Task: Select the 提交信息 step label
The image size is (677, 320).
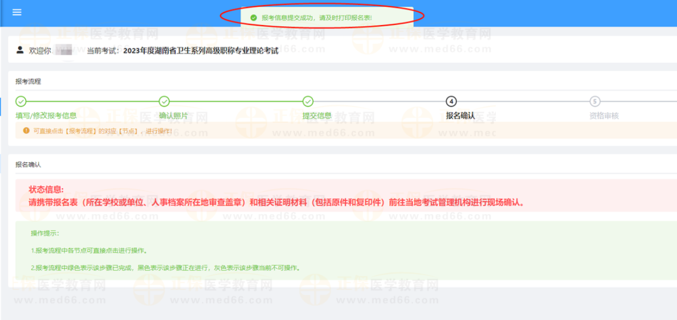Action: (317, 116)
